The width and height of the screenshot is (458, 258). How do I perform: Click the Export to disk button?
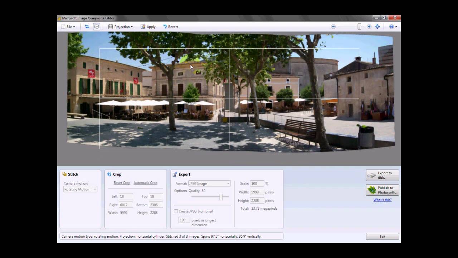click(x=383, y=175)
